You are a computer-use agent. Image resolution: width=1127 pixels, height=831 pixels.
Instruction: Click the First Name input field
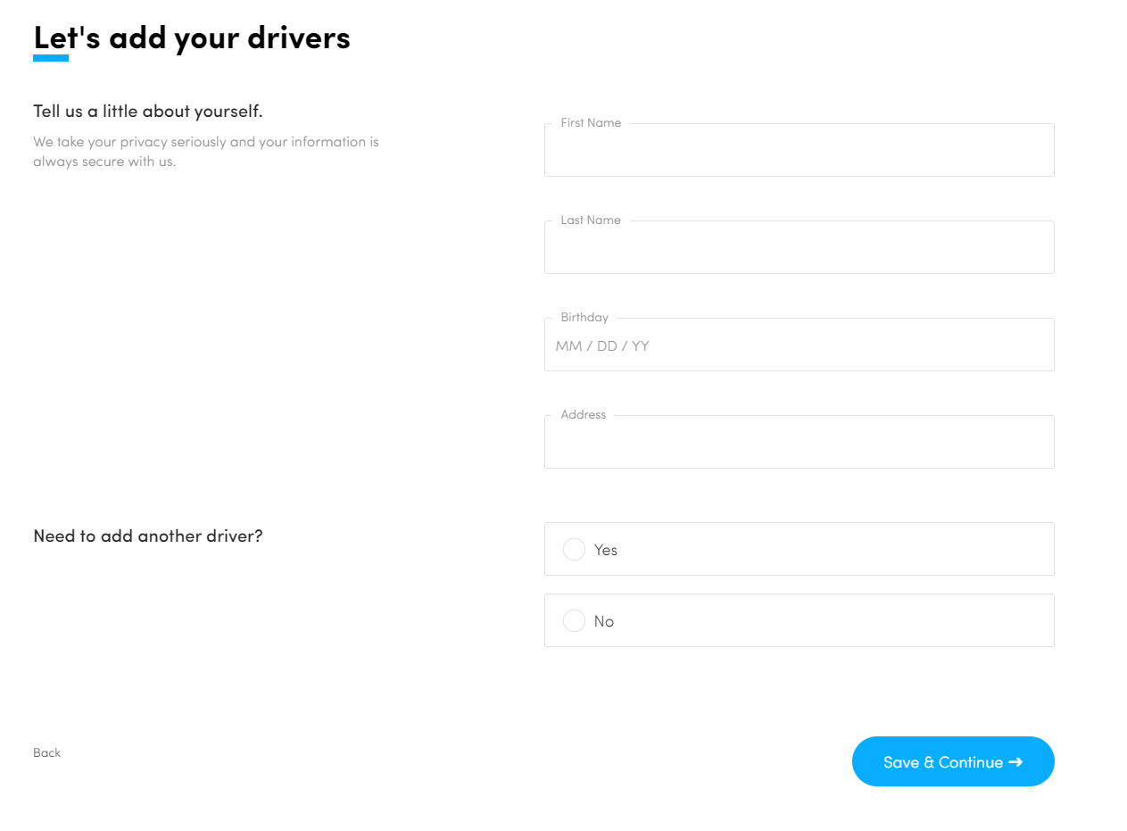pyautogui.click(x=799, y=152)
